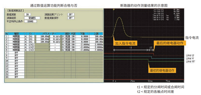Image resolution: width=201 pixels, height=95 pixels.
Task: Select the yellow trigger marker atop waveform
Action: coord(114,9)
